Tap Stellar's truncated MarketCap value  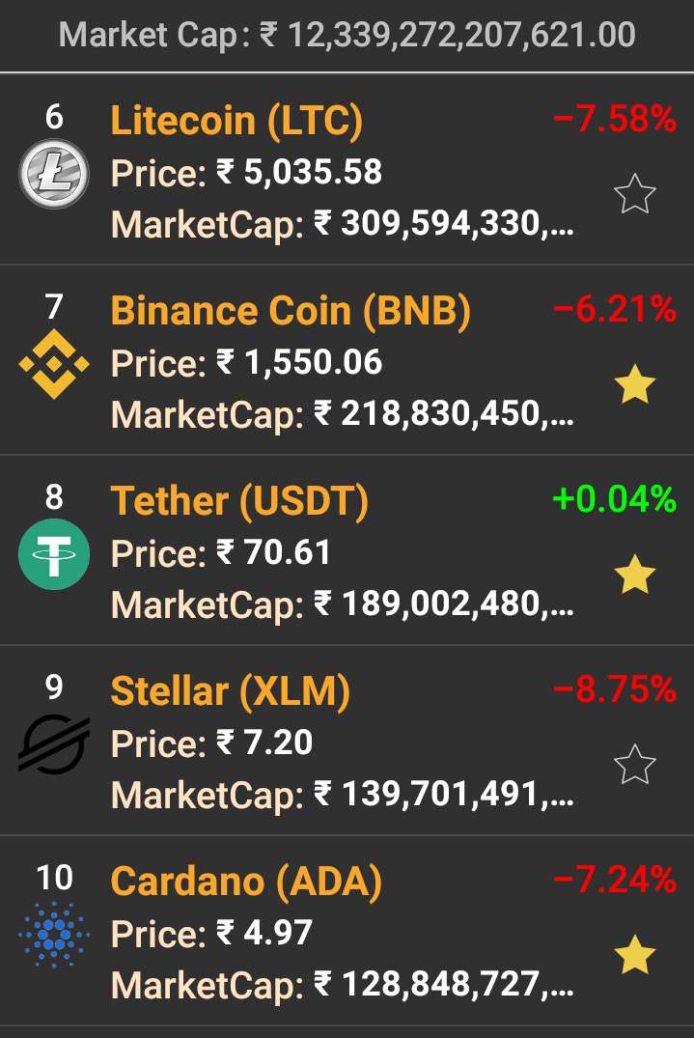[x=444, y=795]
